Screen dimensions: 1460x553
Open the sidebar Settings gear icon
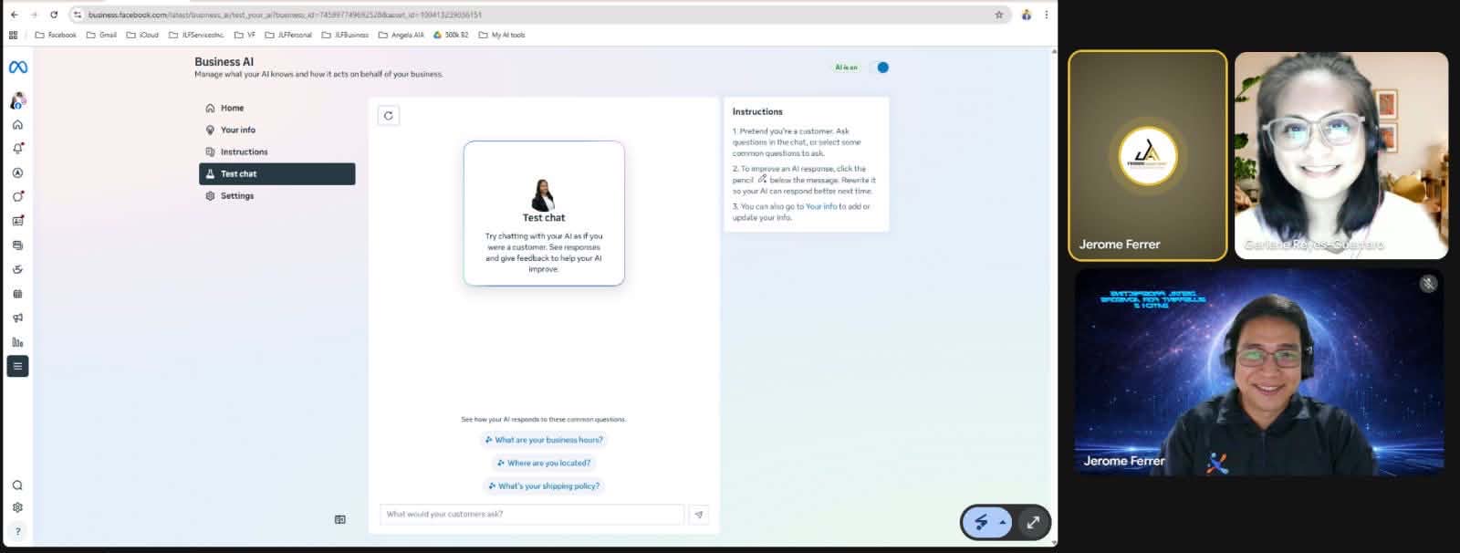point(17,507)
